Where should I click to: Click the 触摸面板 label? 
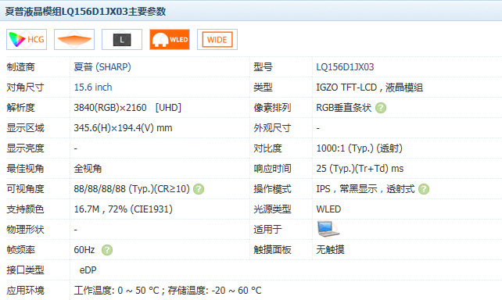272,250
